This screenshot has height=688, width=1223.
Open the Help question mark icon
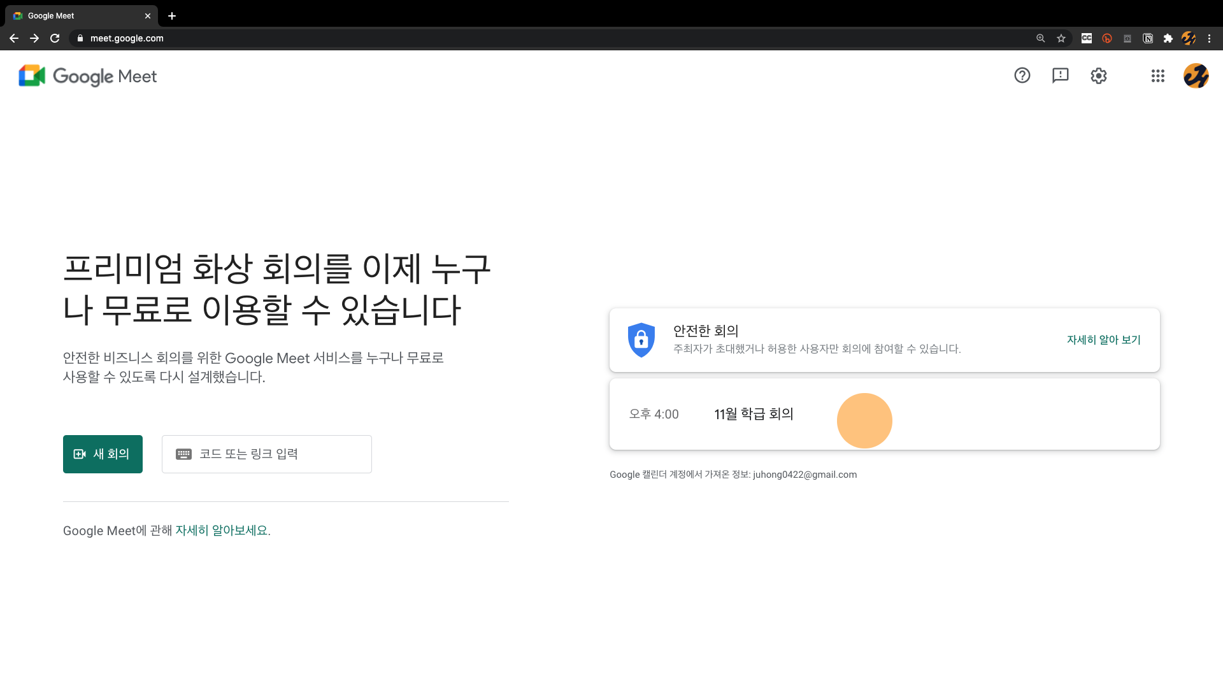coord(1022,76)
